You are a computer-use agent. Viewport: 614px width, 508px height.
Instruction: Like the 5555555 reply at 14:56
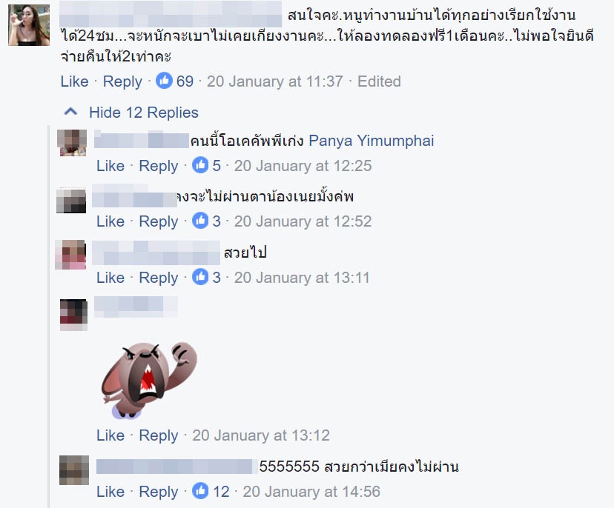click(110, 492)
